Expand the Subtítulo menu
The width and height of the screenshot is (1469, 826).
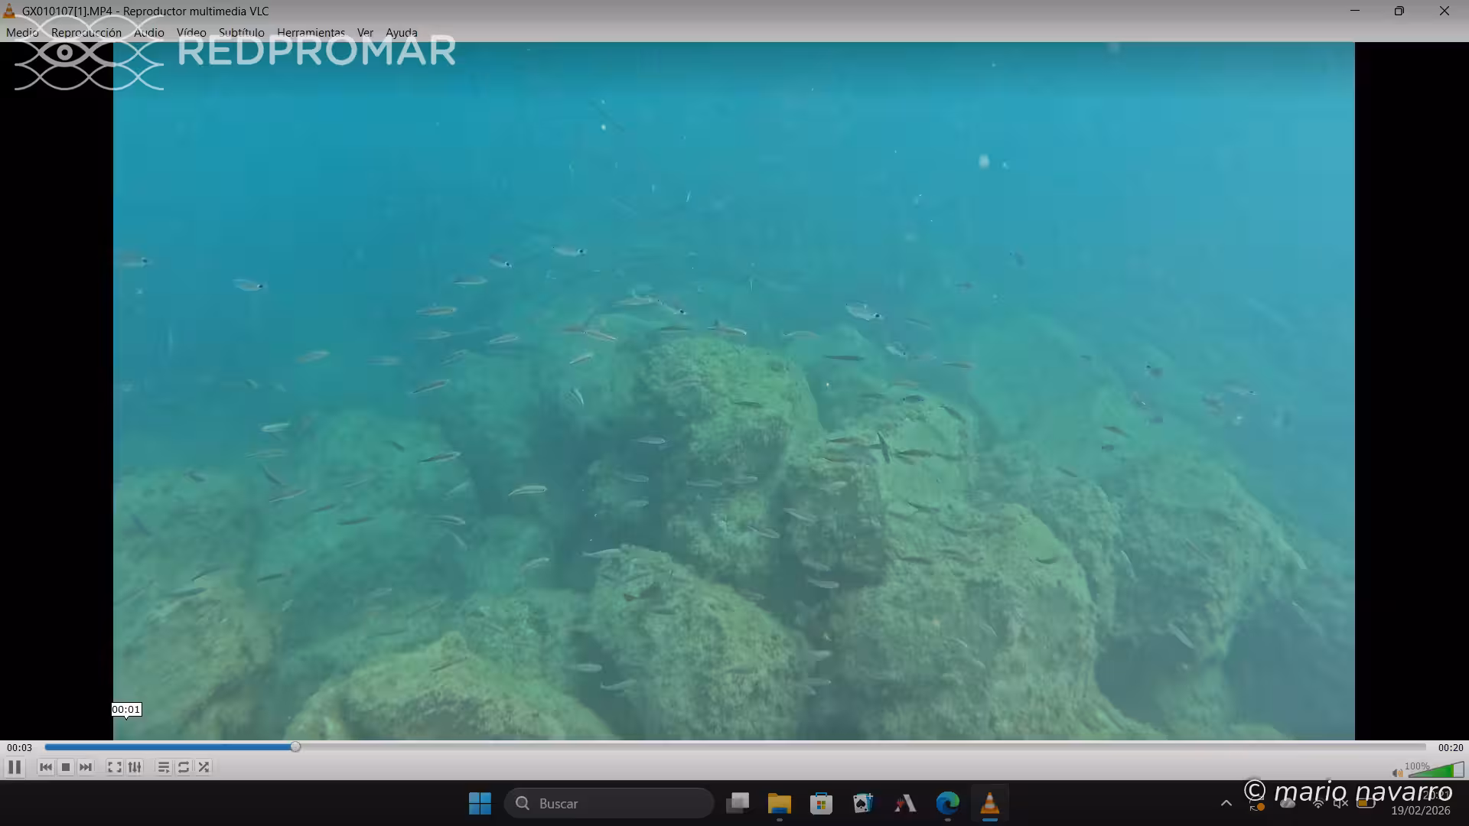(x=241, y=32)
